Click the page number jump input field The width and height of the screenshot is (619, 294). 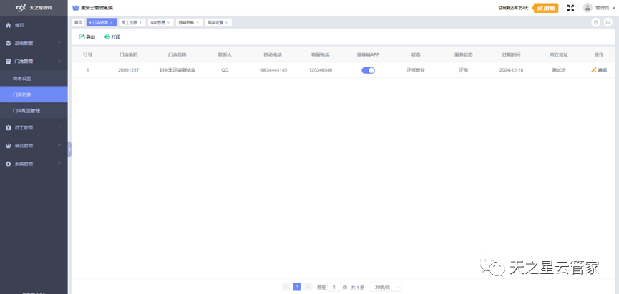[x=333, y=287]
